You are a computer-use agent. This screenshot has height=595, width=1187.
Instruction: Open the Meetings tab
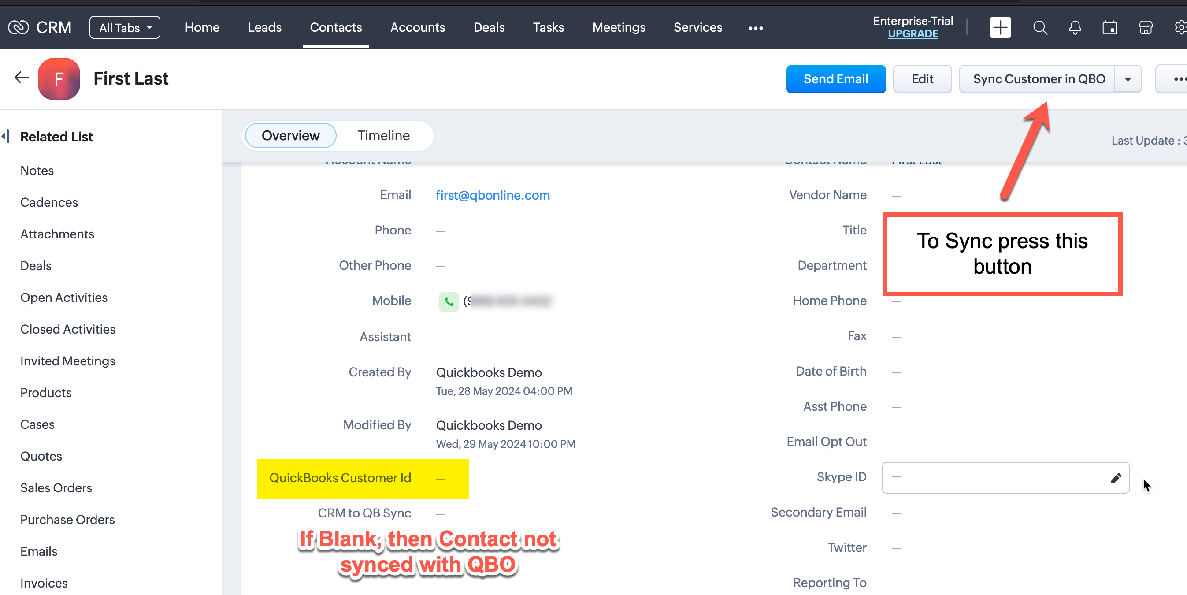618,28
